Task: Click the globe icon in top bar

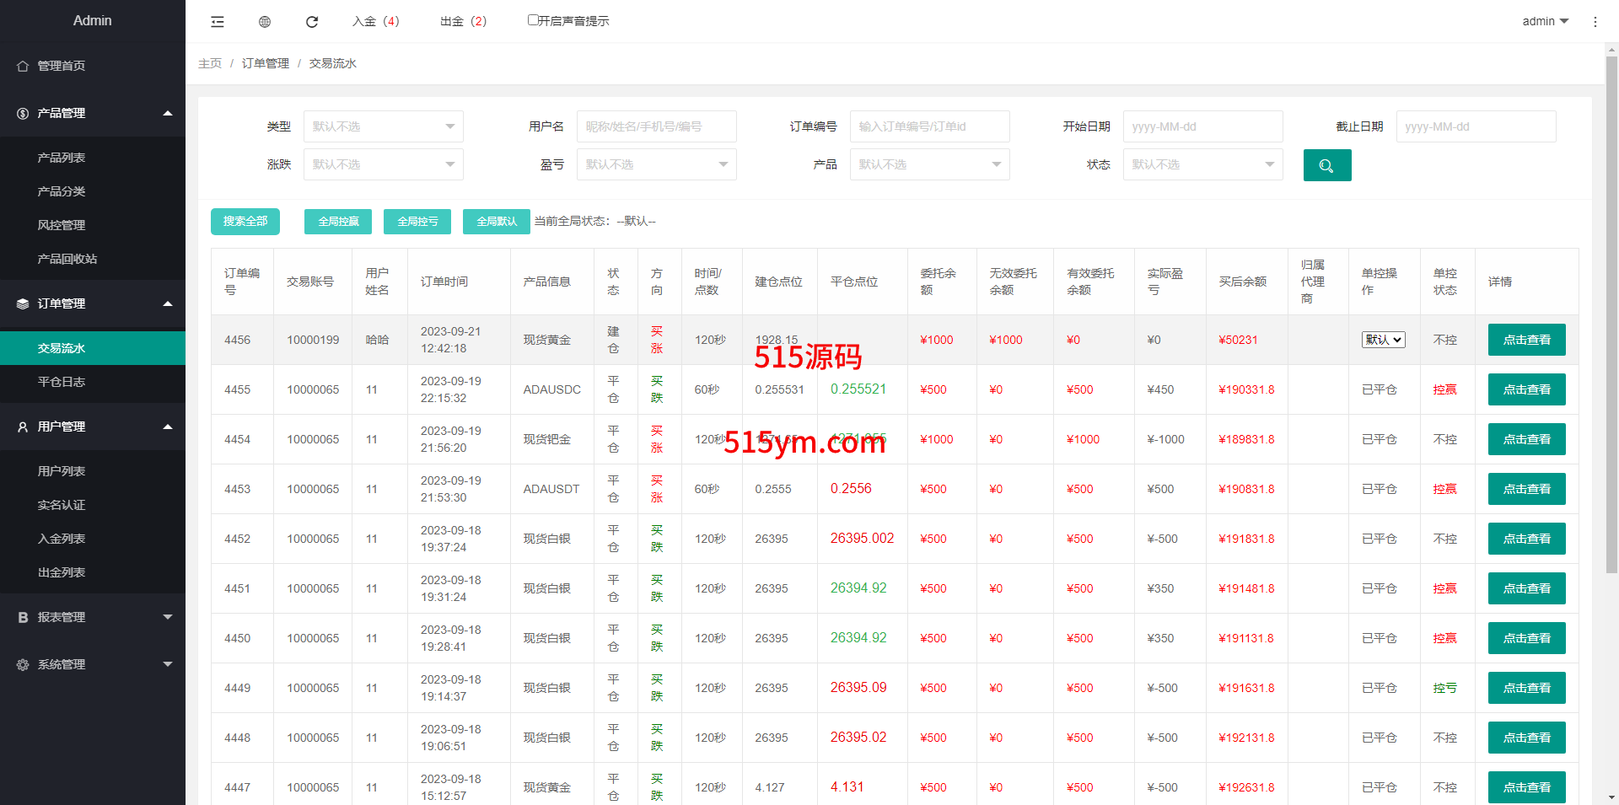Action: click(265, 22)
